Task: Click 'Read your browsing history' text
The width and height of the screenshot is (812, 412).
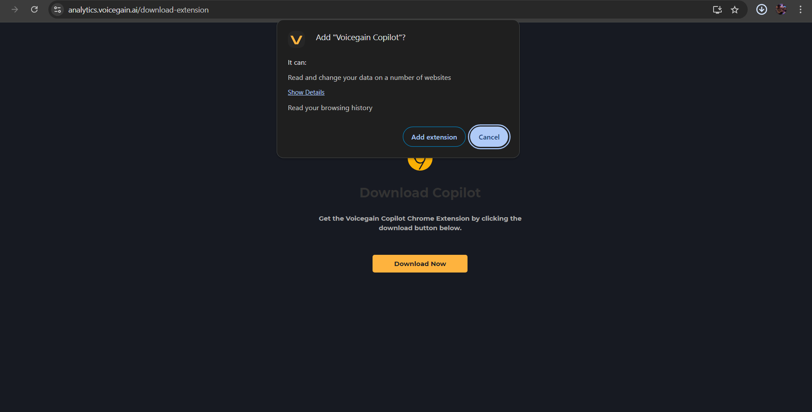Action: click(x=330, y=108)
